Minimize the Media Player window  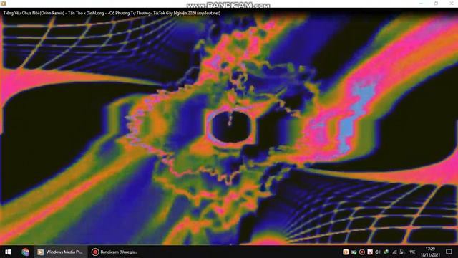(x=421, y=4)
